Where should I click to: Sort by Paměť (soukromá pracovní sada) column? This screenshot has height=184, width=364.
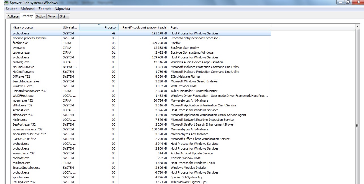(x=144, y=27)
